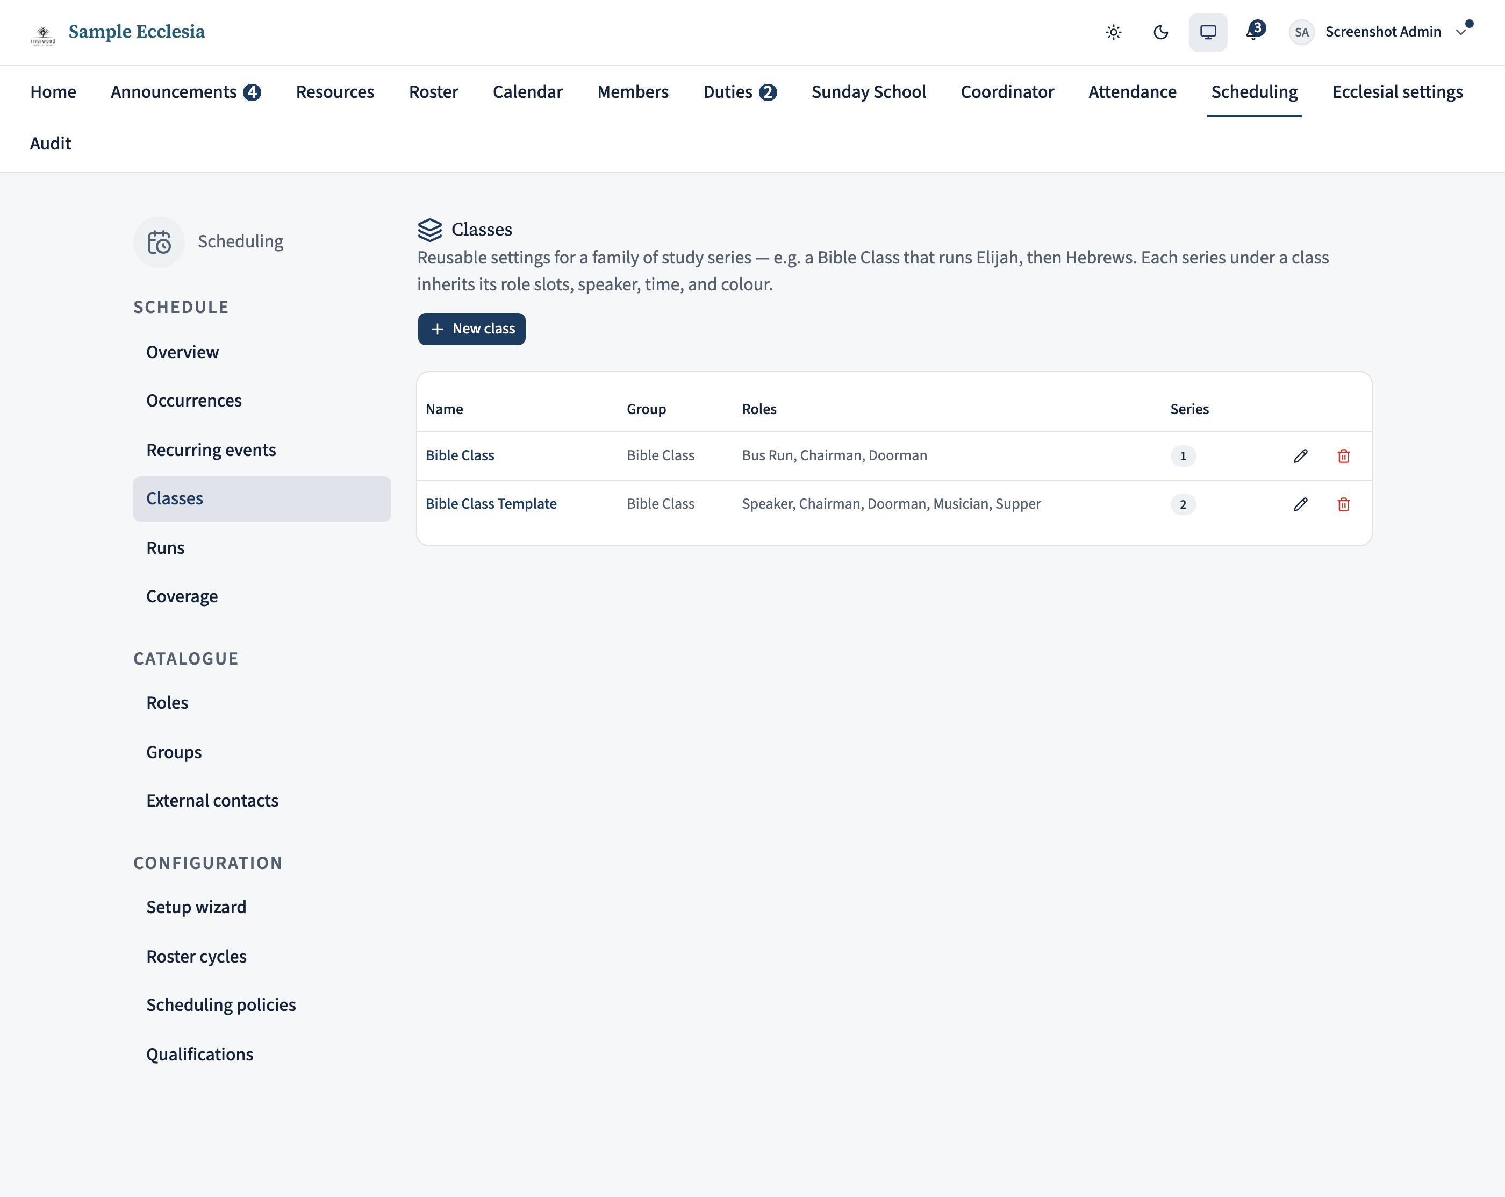This screenshot has width=1505, height=1197.
Task: Click the Scheduling calendar-clock sidebar icon
Action: (x=159, y=241)
